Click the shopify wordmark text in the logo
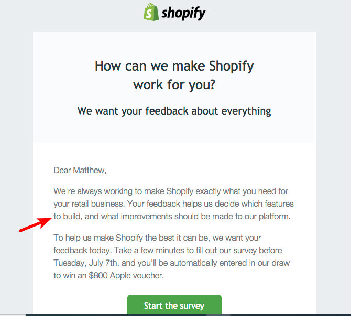 [x=183, y=13]
